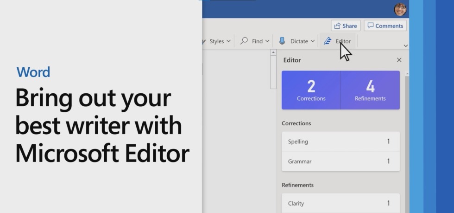The height and width of the screenshot is (213, 454).
Task: Click the document scrollbar up arrow
Action: point(273,52)
